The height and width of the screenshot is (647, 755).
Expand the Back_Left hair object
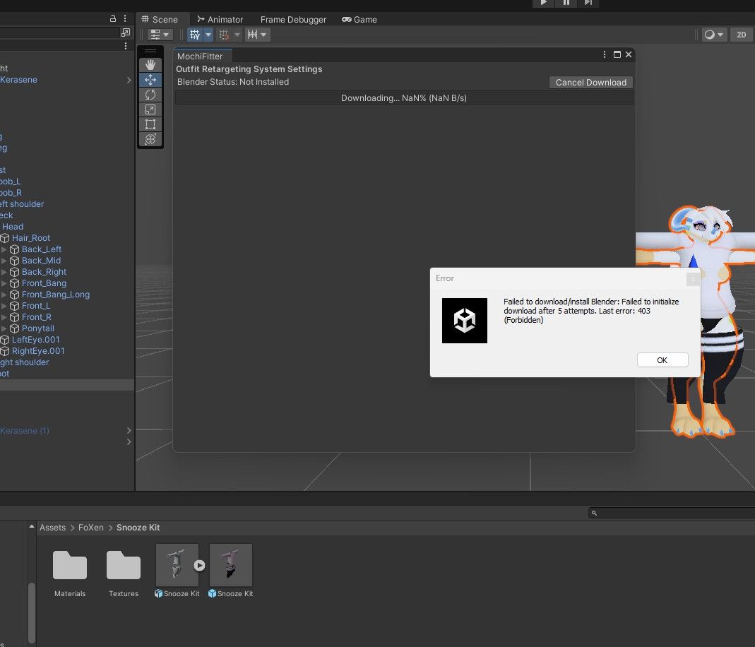click(x=4, y=249)
